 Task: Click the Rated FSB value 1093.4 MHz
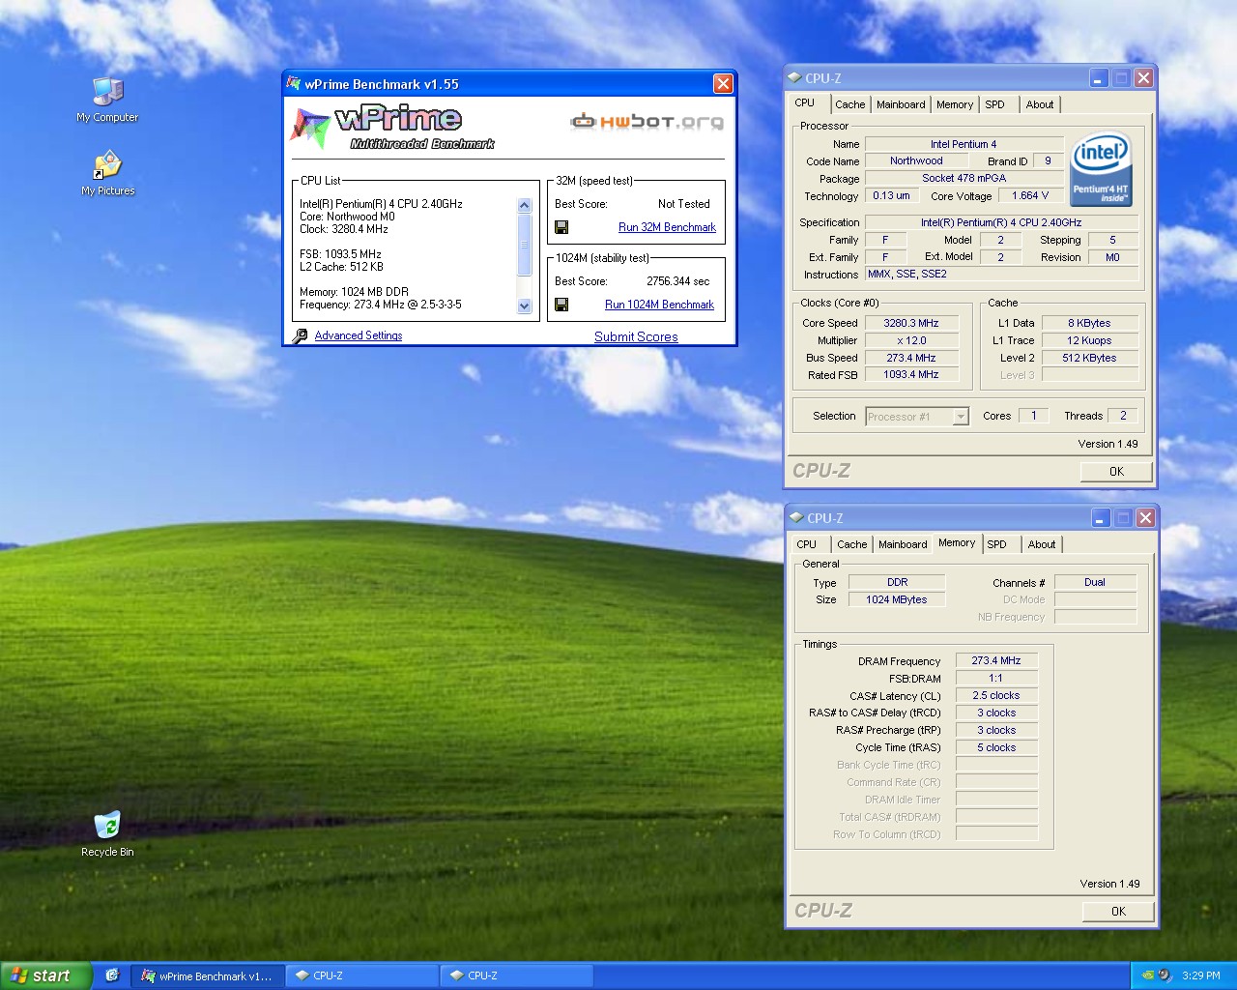point(910,374)
